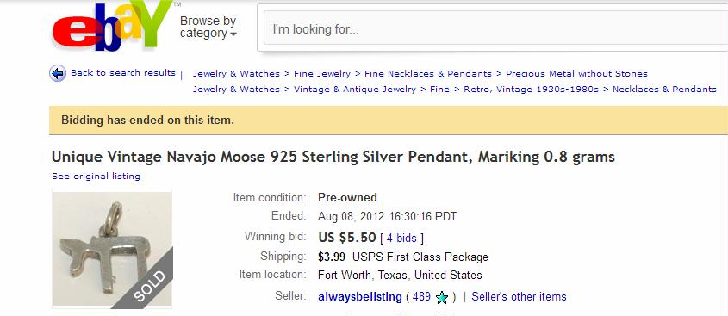View the sold pendant photo thumbnail
Screen dimensions: 728x316
pyautogui.click(x=112, y=248)
